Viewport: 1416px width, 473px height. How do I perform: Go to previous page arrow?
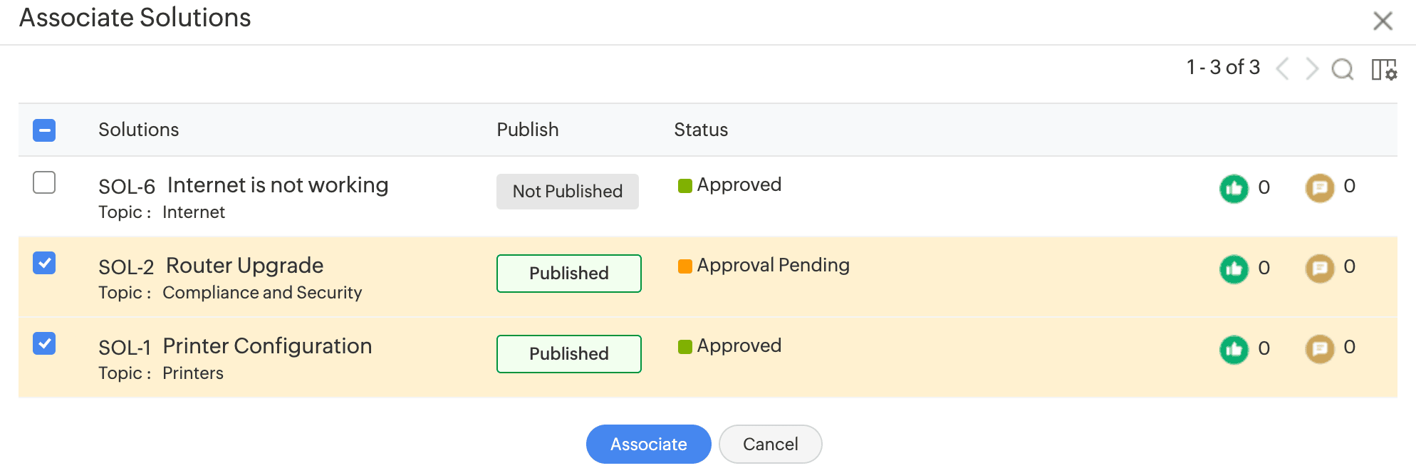click(1283, 69)
